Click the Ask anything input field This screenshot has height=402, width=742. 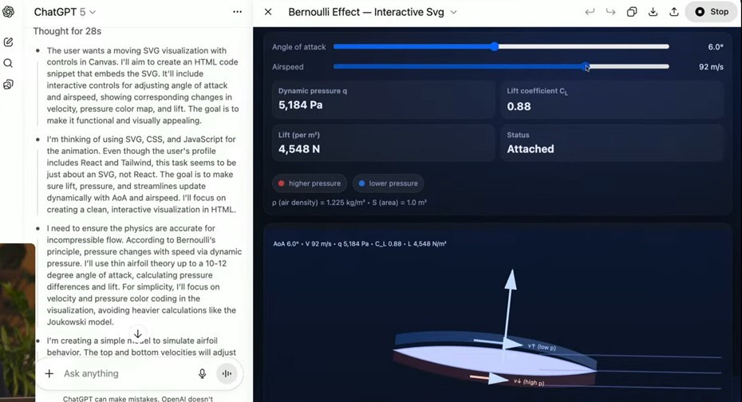(x=128, y=373)
